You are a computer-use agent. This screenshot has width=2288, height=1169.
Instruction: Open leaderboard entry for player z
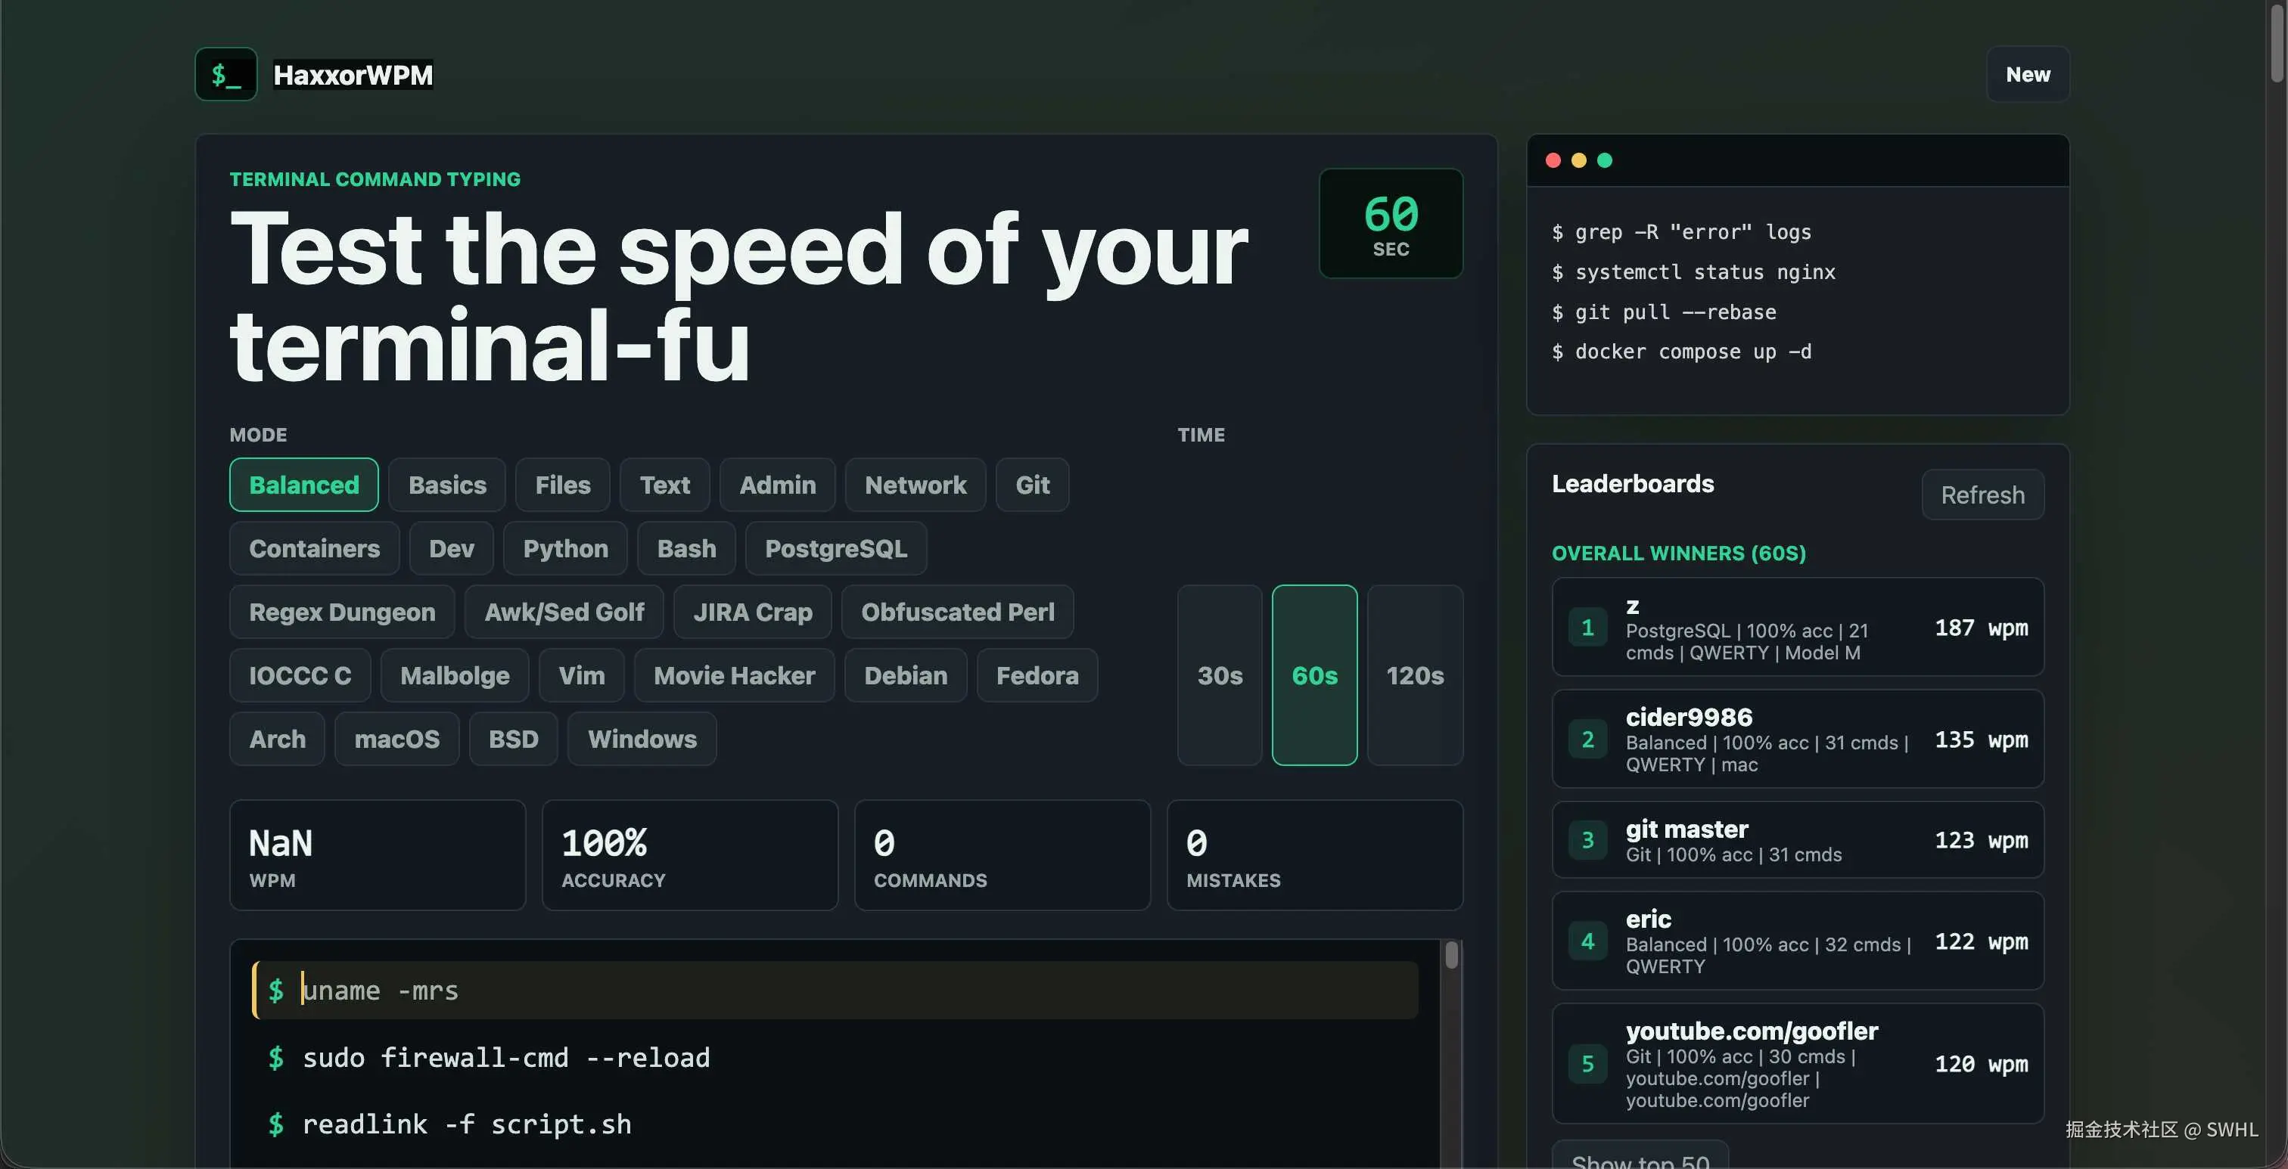1798,628
